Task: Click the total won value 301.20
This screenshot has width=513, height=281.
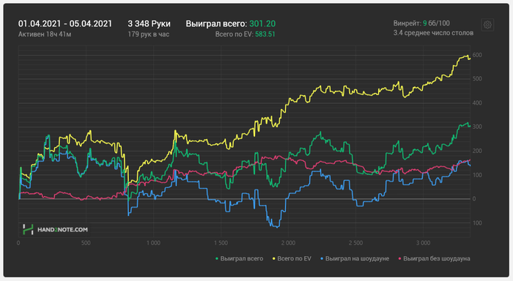Action: [262, 24]
